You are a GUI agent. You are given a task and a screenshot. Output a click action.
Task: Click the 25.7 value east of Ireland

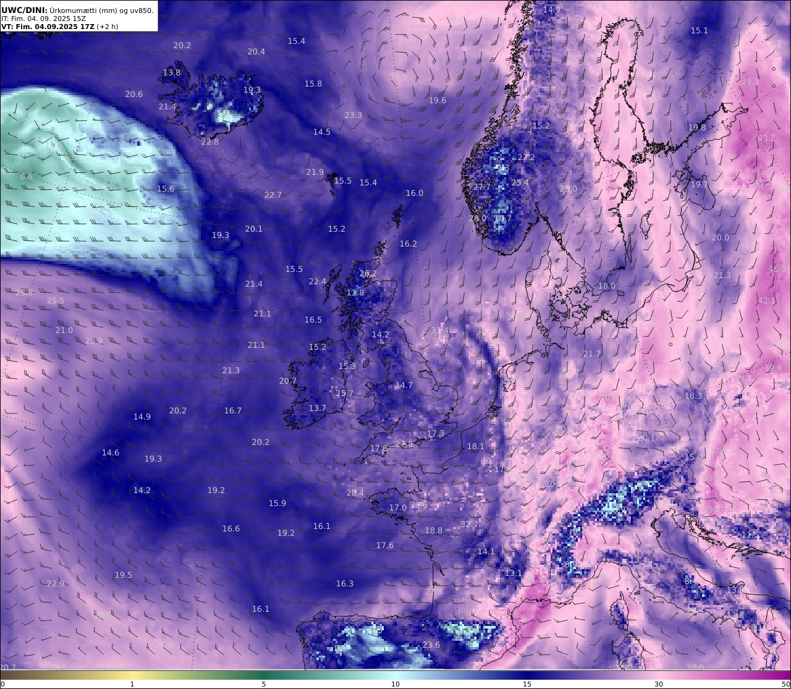[345, 394]
